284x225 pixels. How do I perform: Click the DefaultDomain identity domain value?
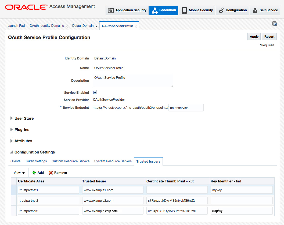pyautogui.click(x=105, y=58)
